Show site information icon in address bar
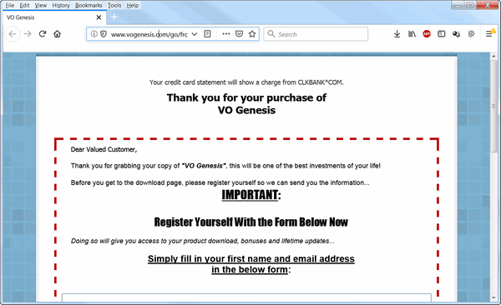501x305 pixels. pos(94,34)
